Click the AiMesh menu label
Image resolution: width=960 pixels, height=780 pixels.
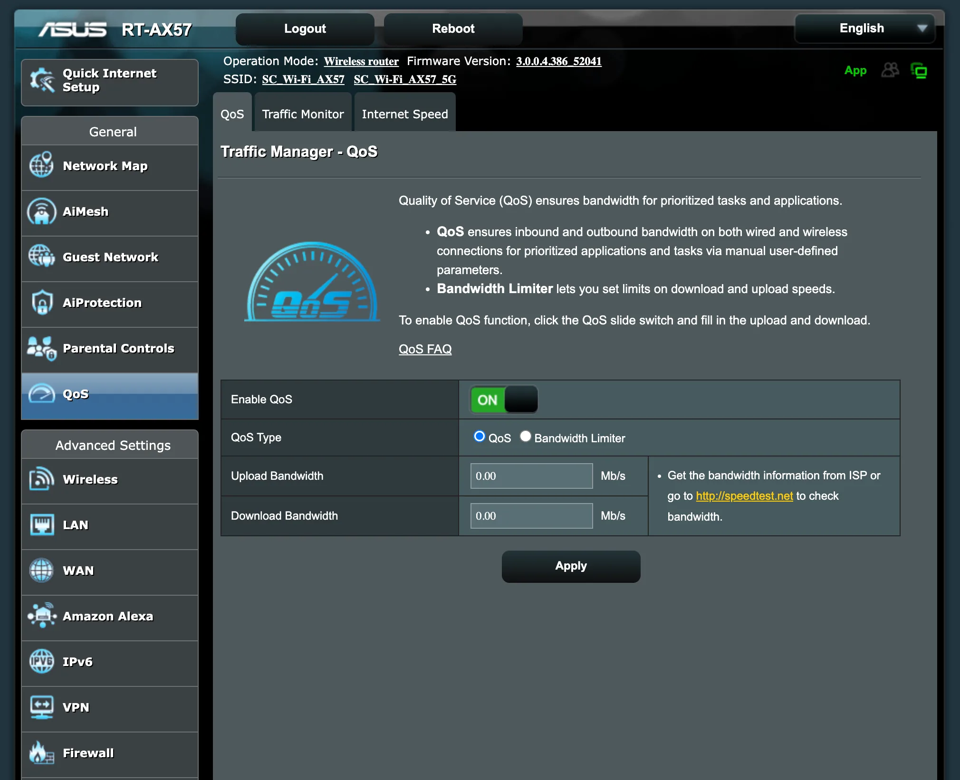86,211
